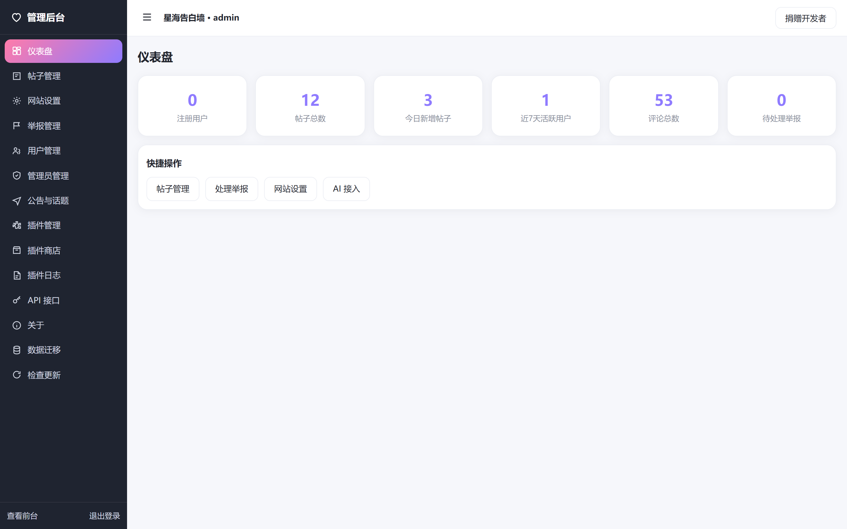Click the 快捷操作 heading text
The height and width of the screenshot is (529, 847).
164,163
